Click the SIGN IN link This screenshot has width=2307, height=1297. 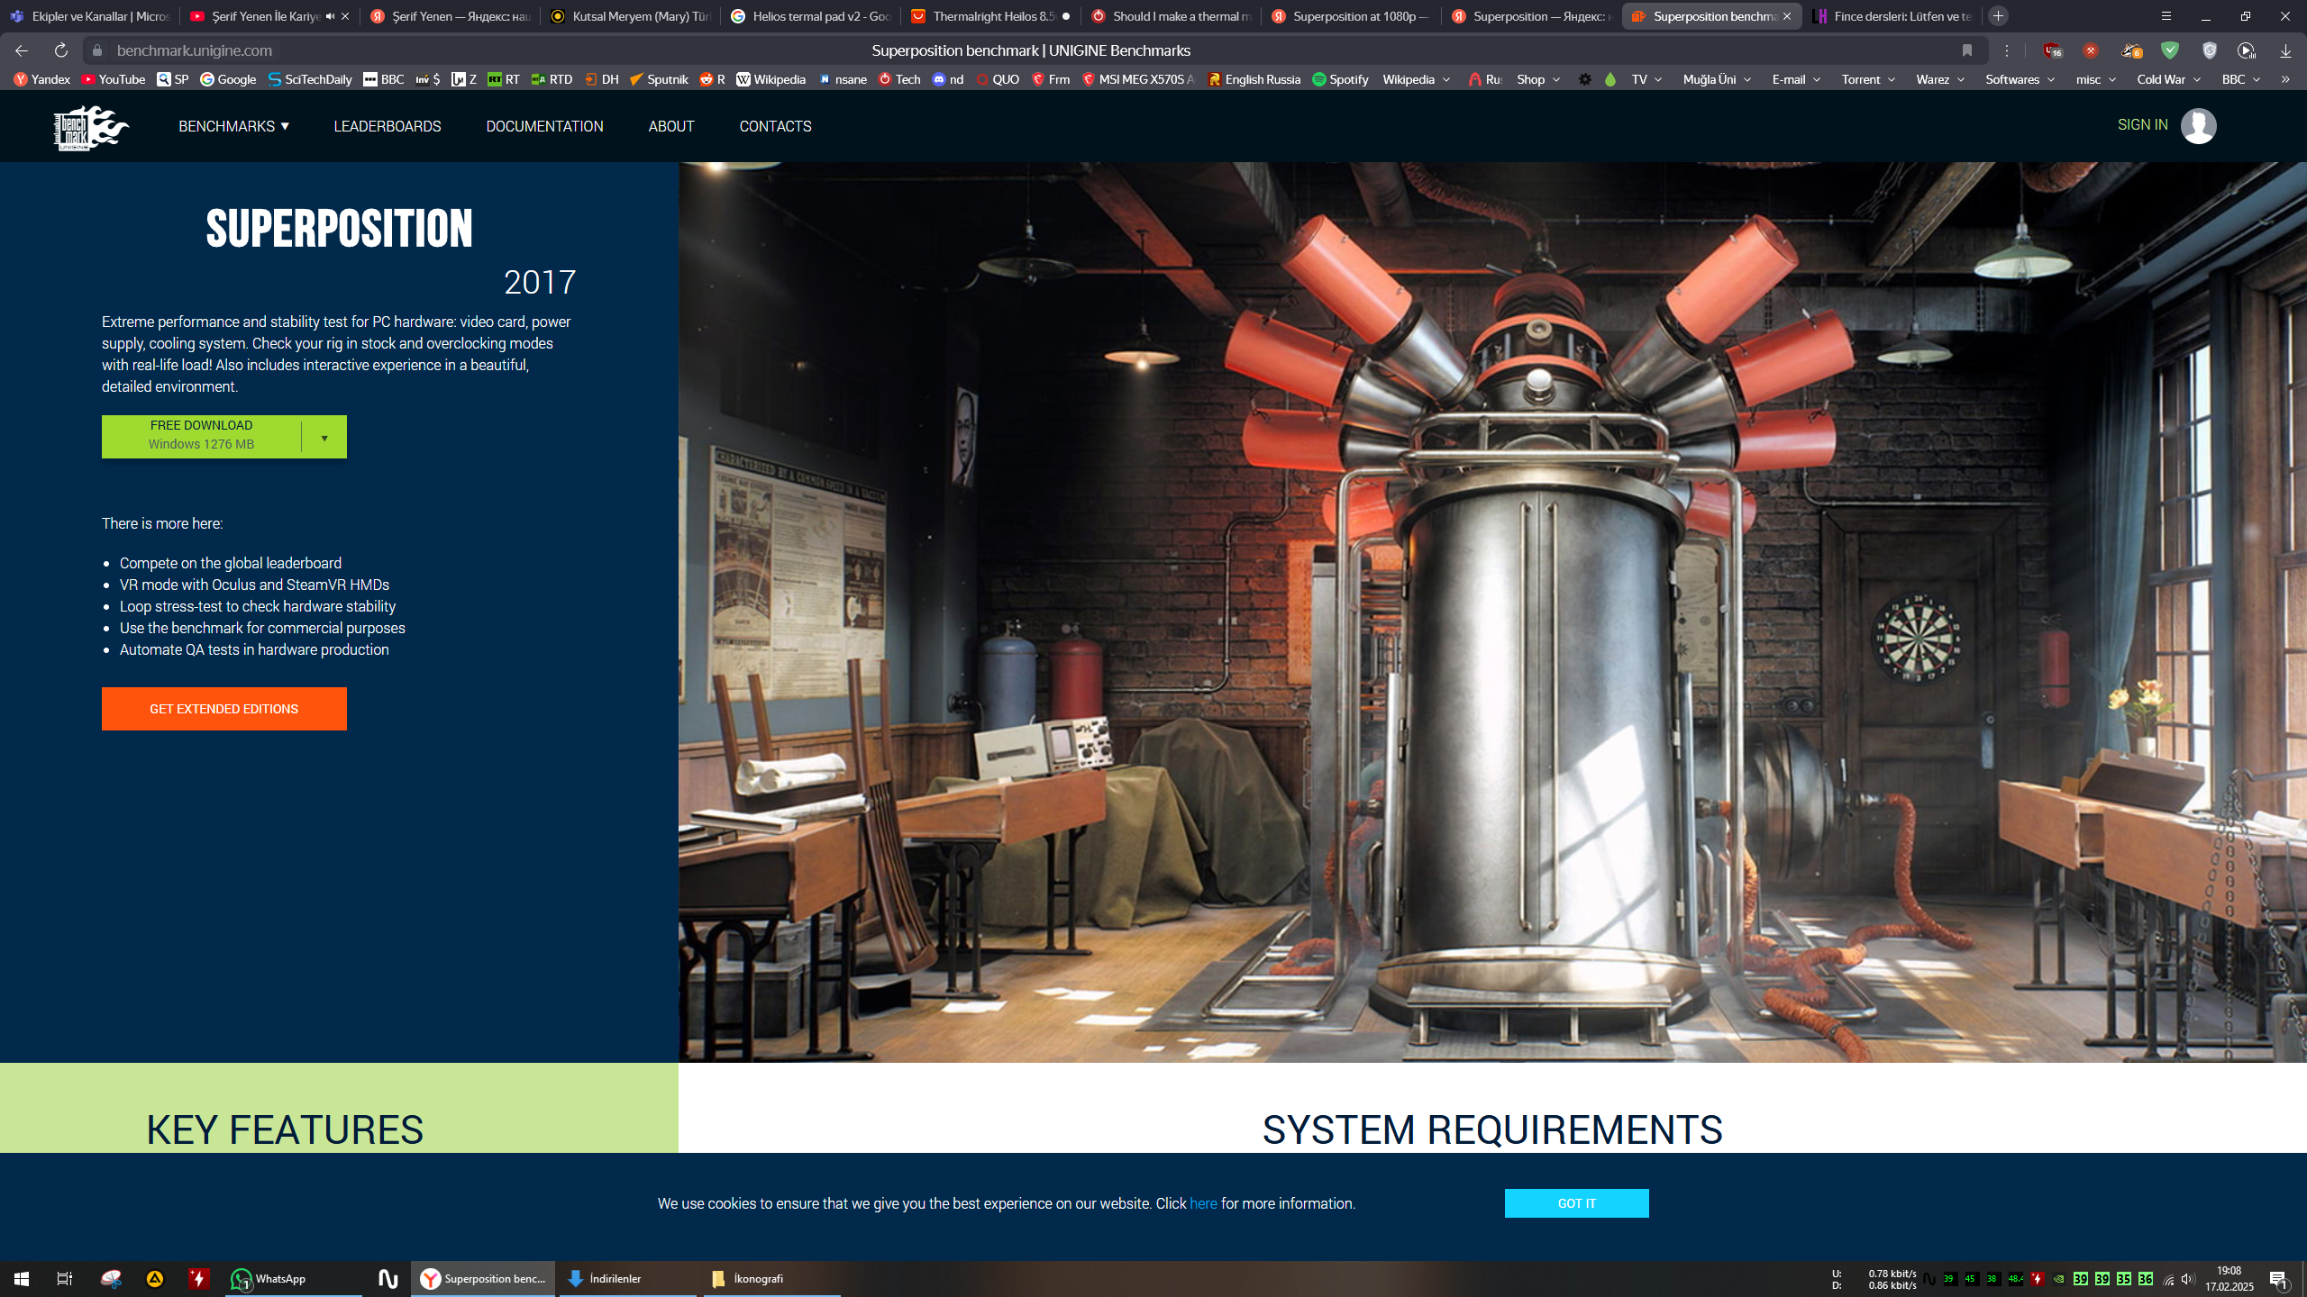coord(2142,124)
